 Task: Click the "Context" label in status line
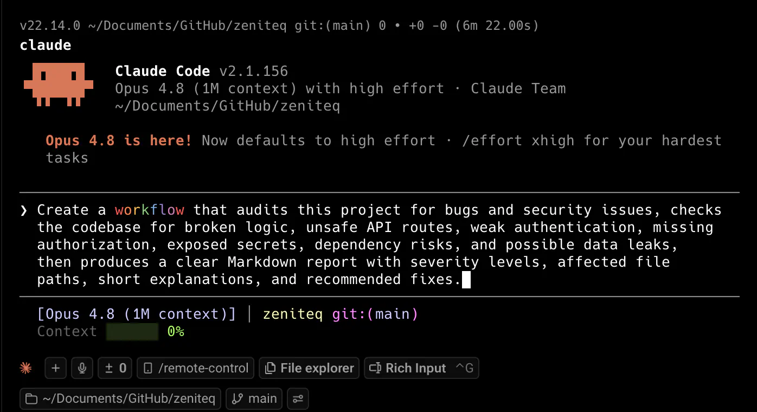[x=67, y=331]
